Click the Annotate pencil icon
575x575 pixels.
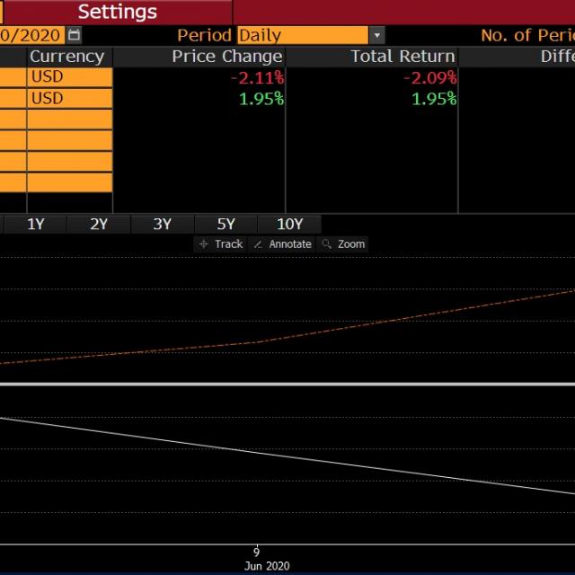click(x=259, y=244)
